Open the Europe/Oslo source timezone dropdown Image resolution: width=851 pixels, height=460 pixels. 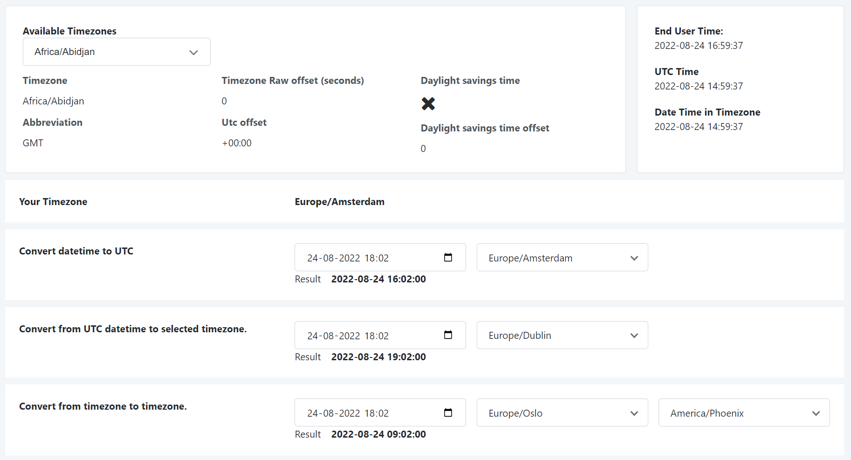(562, 412)
